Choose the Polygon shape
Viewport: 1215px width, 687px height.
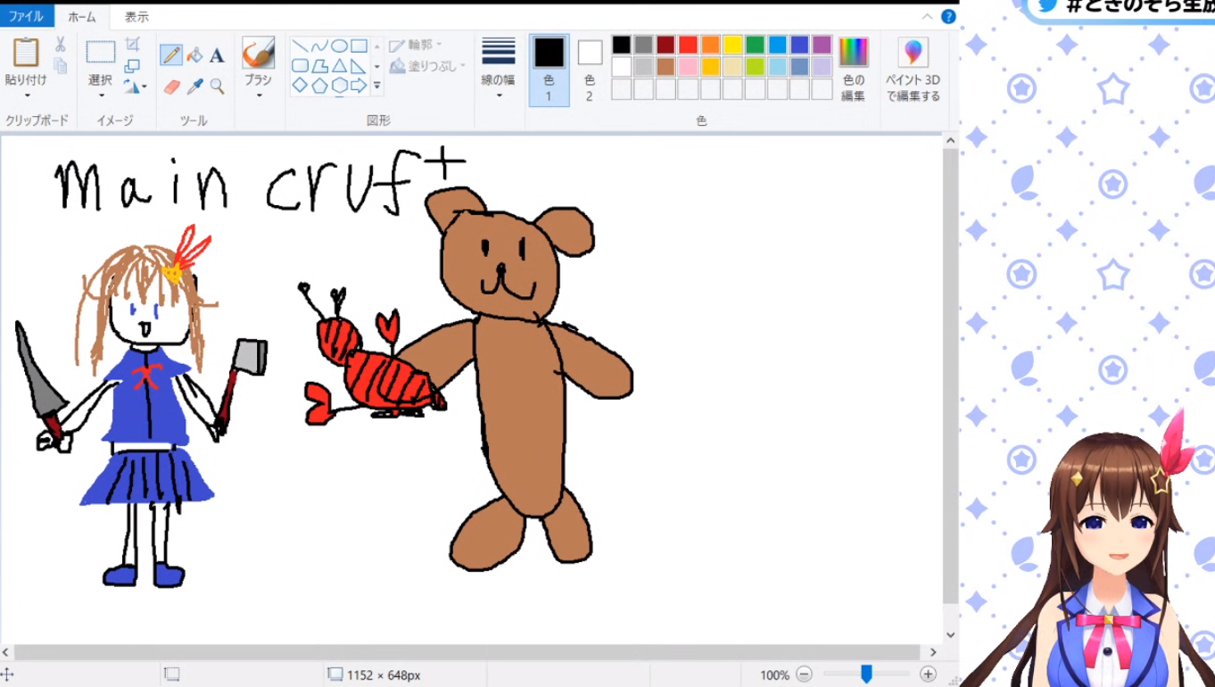pos(319,65)
